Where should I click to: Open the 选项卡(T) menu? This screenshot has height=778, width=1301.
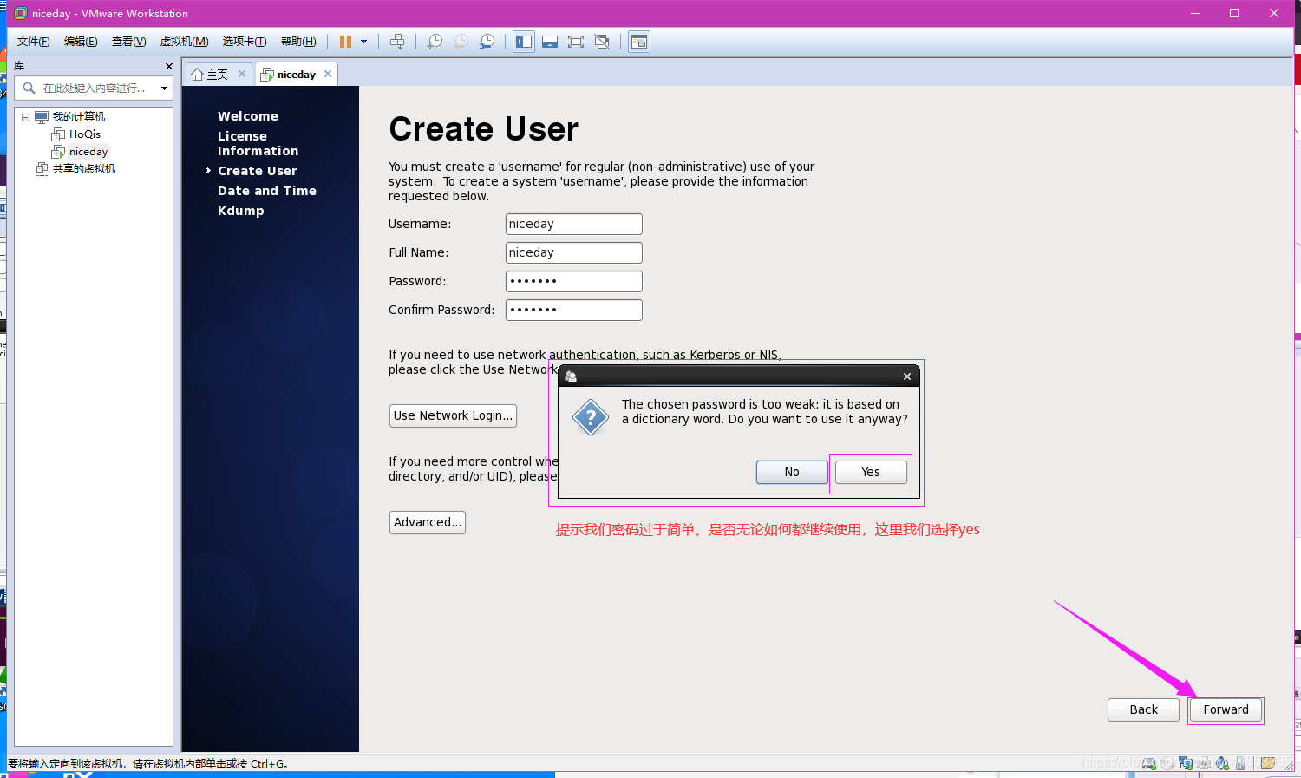point(245,42)
